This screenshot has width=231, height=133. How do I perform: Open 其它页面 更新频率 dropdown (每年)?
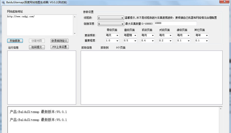click(x=202, y=35)
